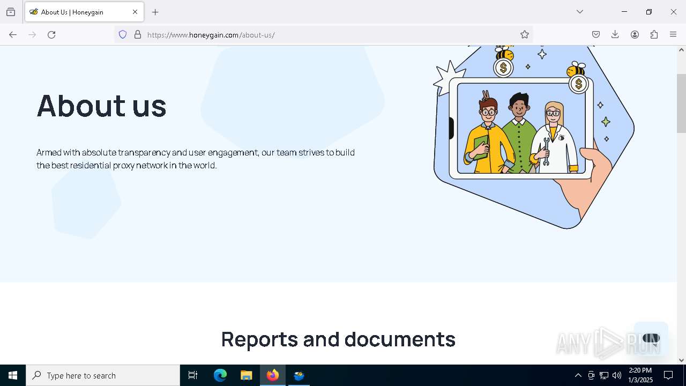Open the volume control tray icon
Viewport: 686px width, 386px height.
click(617, 375)
